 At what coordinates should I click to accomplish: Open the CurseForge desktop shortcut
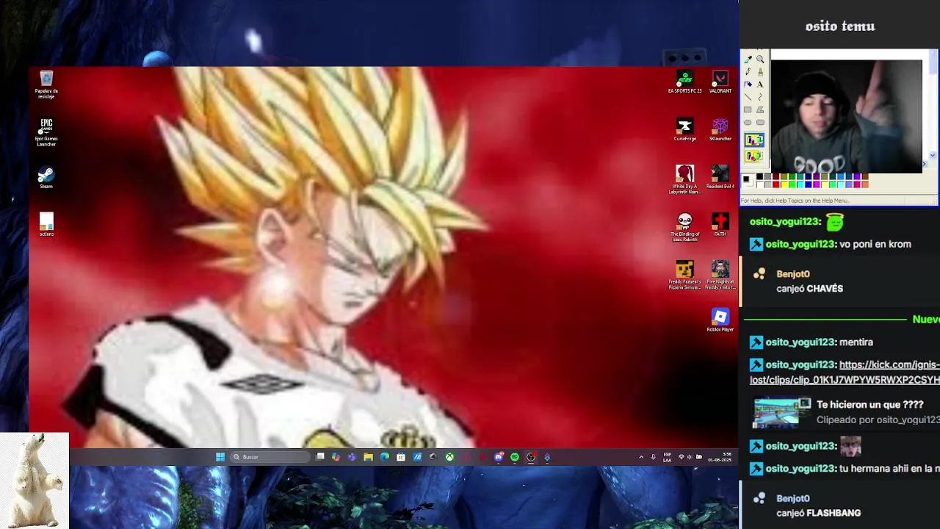tap(684, 129)
